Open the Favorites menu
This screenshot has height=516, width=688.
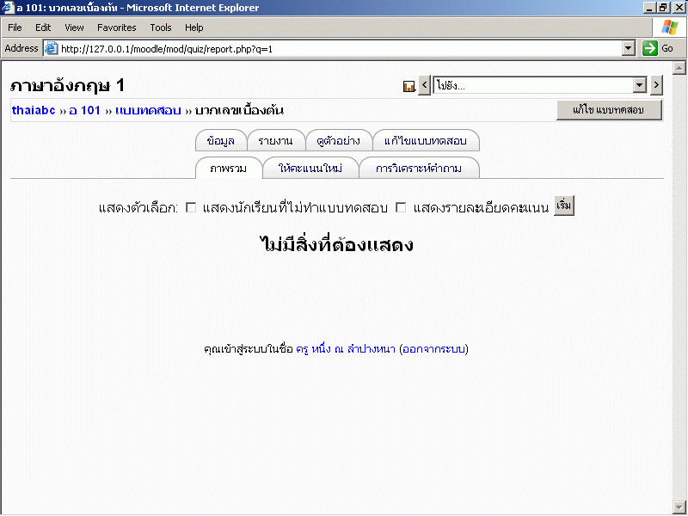(x=116, y=28)
